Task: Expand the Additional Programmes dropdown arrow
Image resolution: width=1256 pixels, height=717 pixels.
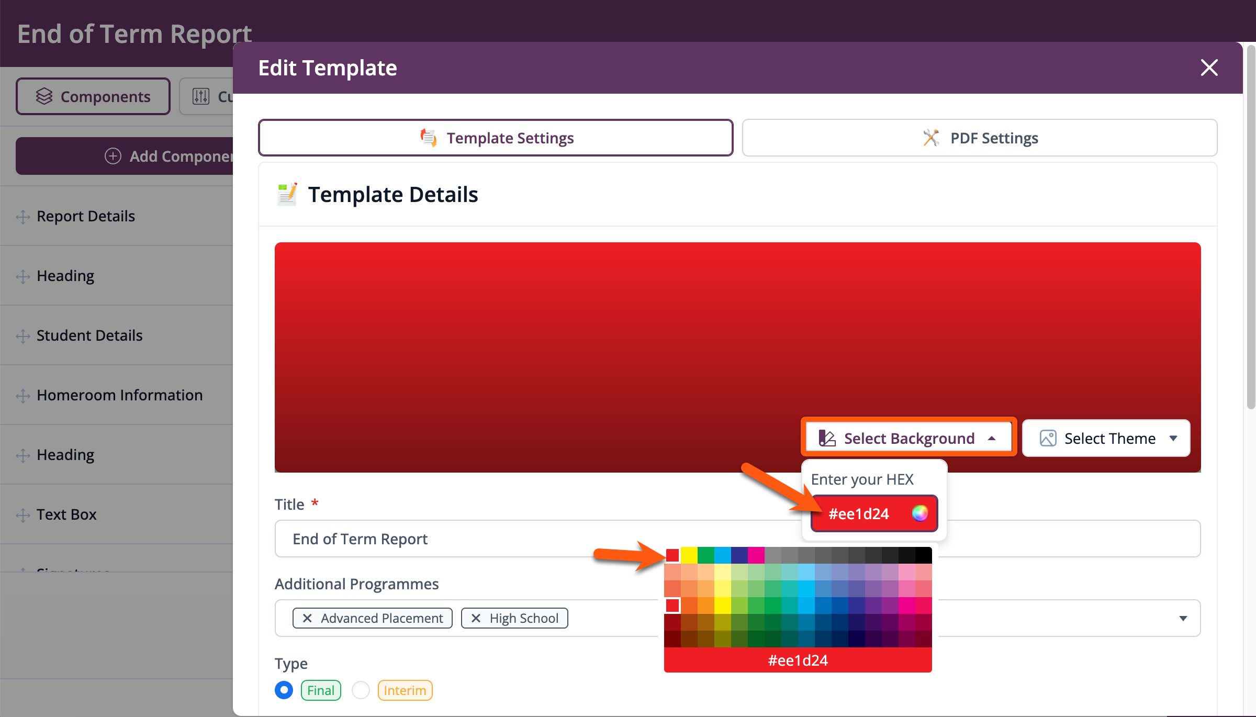Action: pyautogui.click(x=1183, y=618)
